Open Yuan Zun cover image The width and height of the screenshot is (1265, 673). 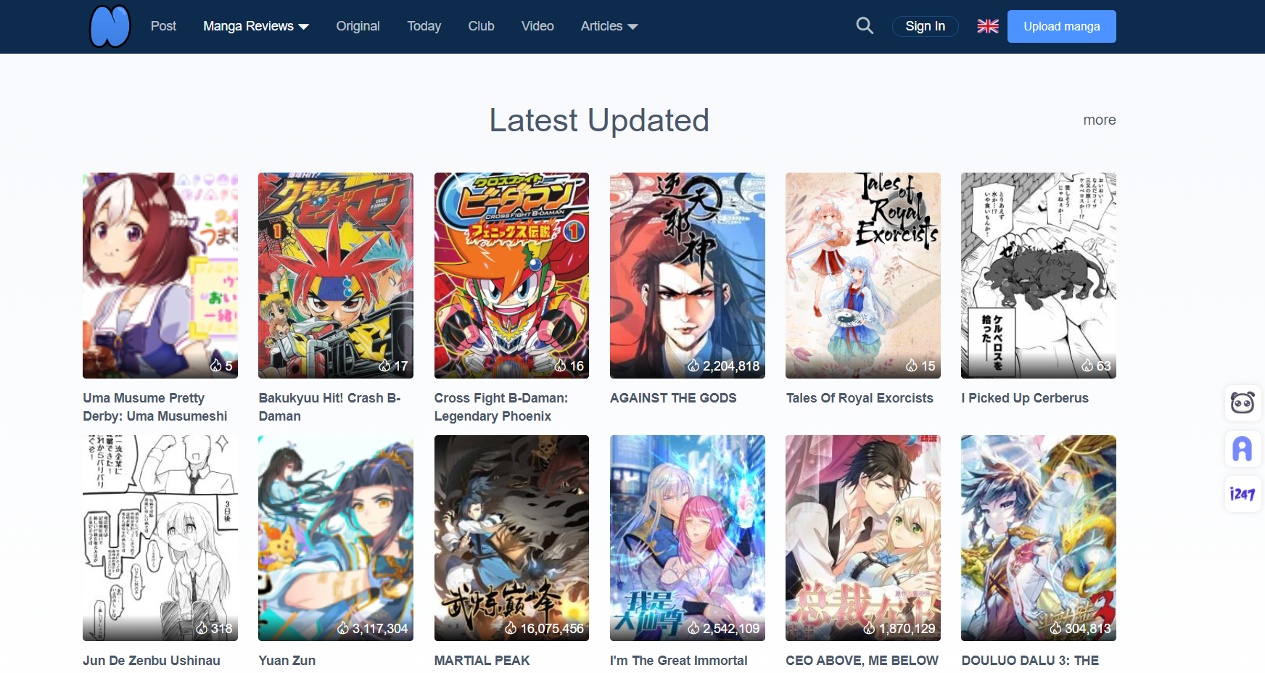point(336,538)
